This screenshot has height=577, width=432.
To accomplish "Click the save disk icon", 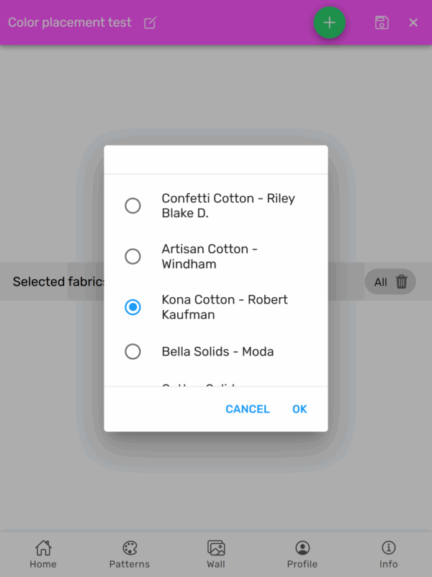I will coord(382,22).
